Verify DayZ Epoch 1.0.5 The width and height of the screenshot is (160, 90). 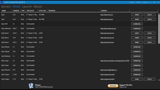[x=137, y=38]
